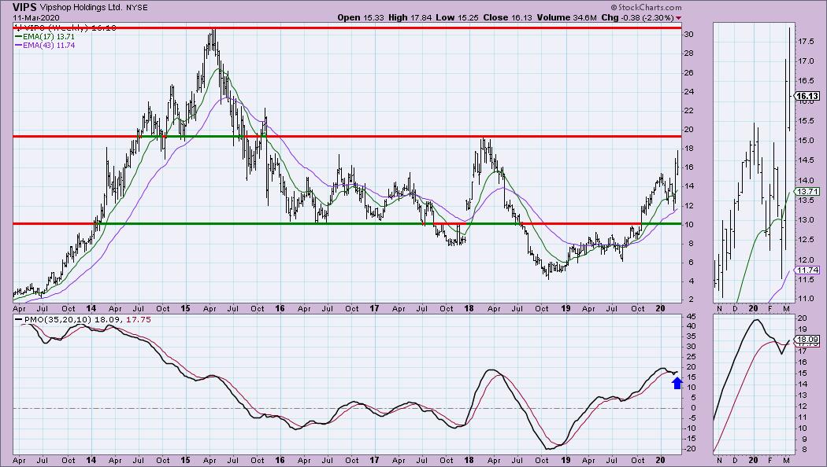The width and height of the screenshot is (827, 467).
Task: Click the 17.5 label in zoom panel
Action: point(806,41)
